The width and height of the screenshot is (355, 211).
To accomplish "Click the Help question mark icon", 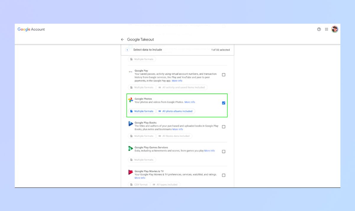I will click(319, 29).
